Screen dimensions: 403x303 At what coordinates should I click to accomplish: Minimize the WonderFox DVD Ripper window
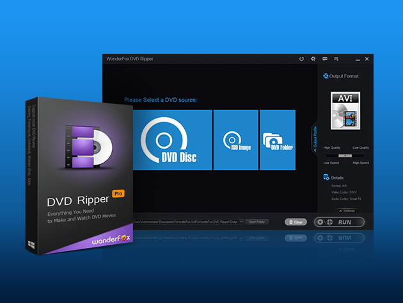coord(356,59)
